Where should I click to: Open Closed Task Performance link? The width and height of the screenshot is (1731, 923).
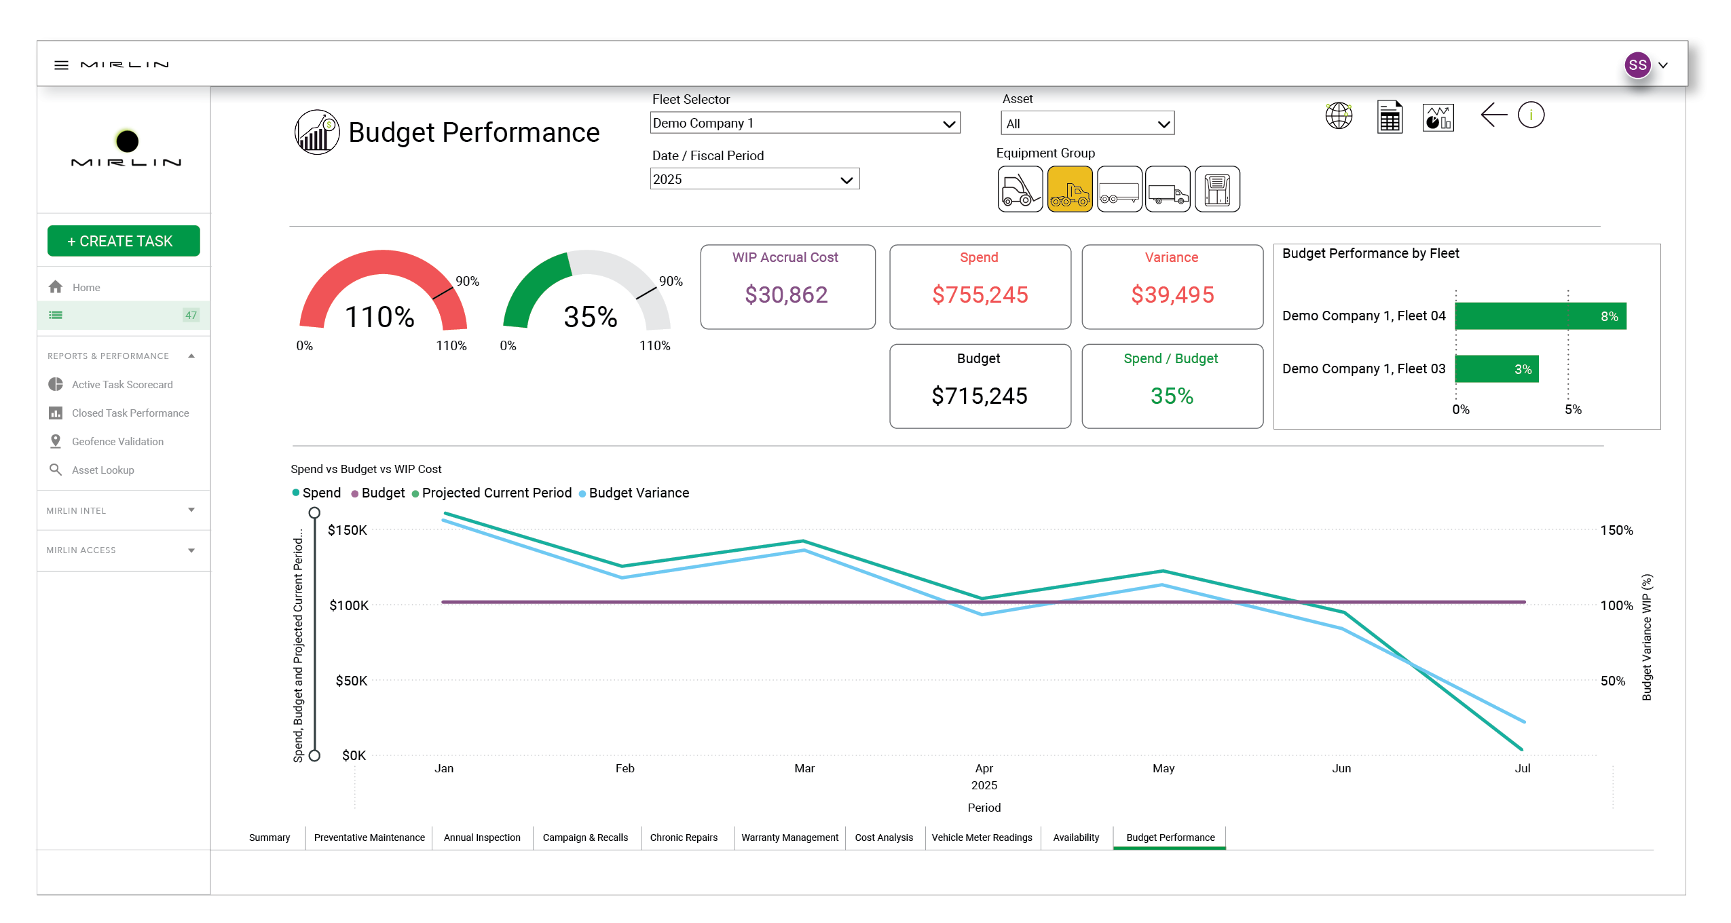click(130, 413)
